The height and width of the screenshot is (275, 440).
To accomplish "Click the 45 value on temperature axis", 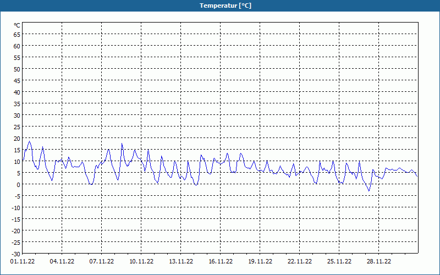I will [x=17, y=81].
